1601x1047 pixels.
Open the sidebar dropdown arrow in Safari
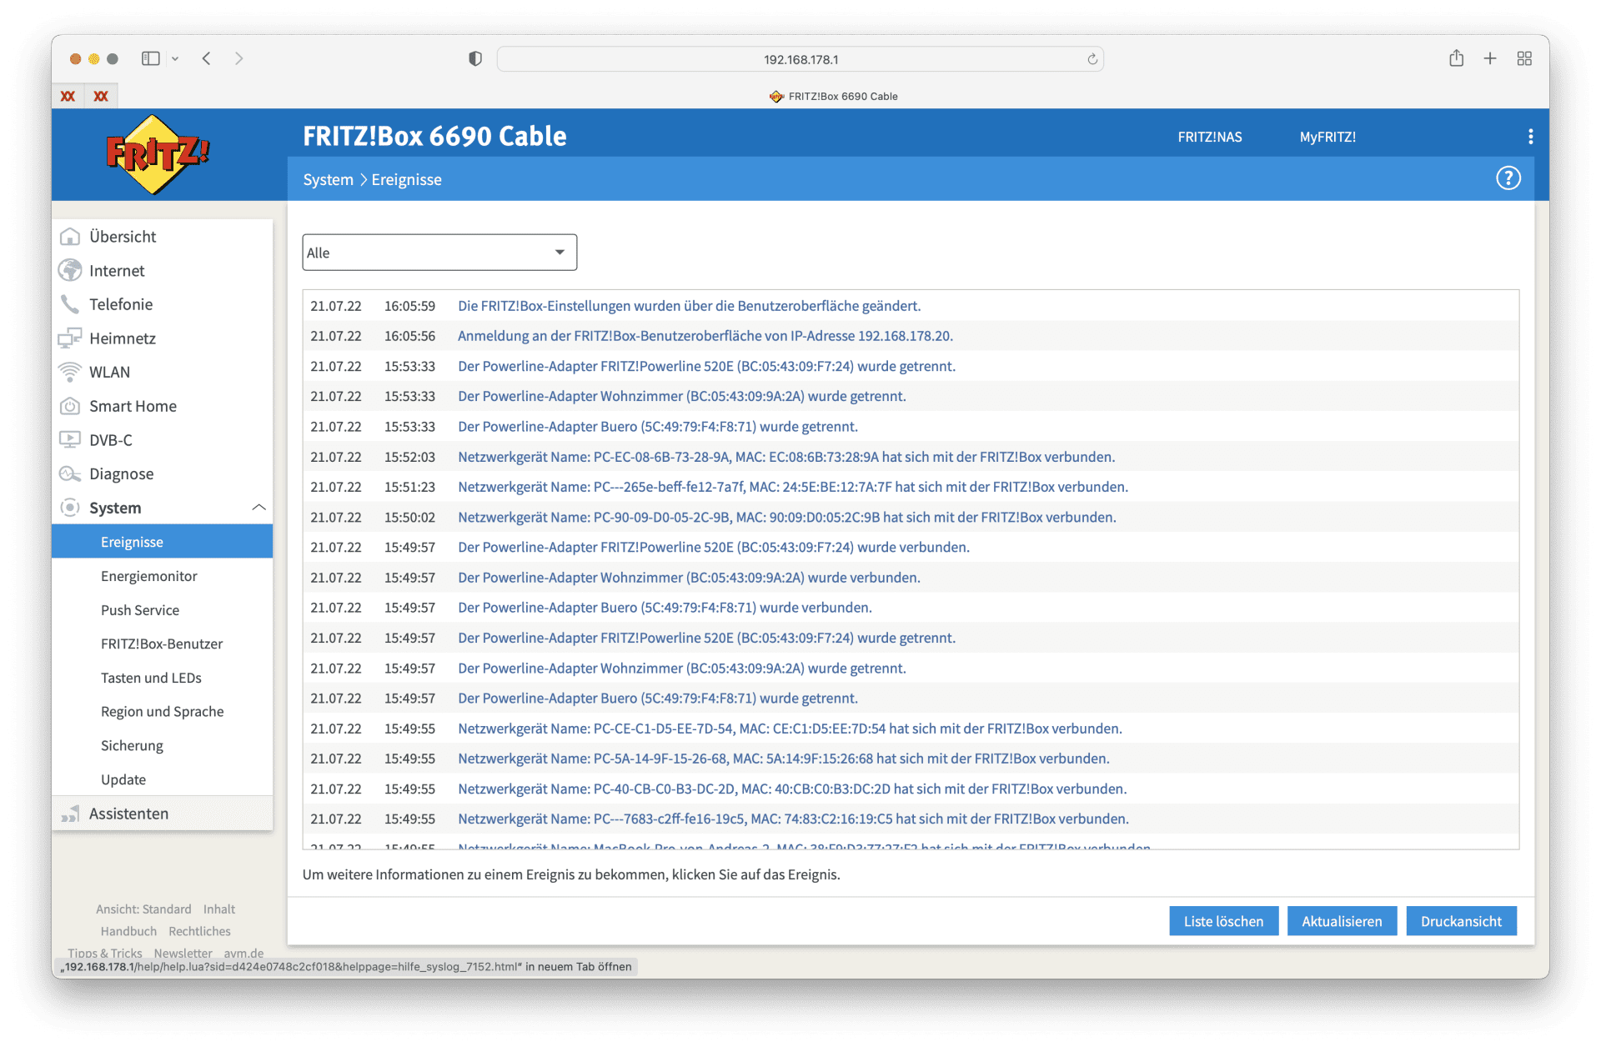[x=175, y=58]
